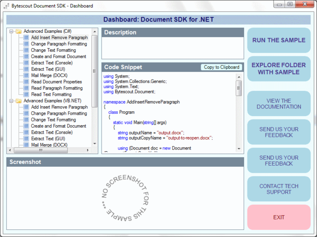Click icon beside Read Text Formatting
The height and width of the screenshot is (237, 317).
26,94
